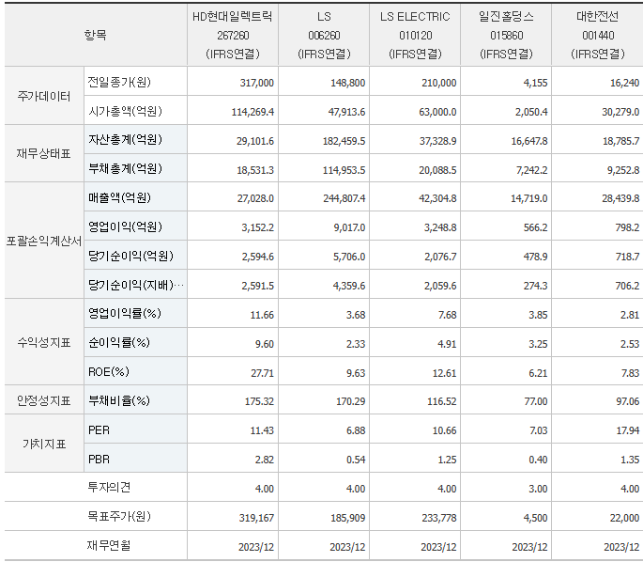Image resolution: width=643 pixels, height=562 pixels.
Task: Click the LS ELECTRIC column header
Action: coord(415,35)
